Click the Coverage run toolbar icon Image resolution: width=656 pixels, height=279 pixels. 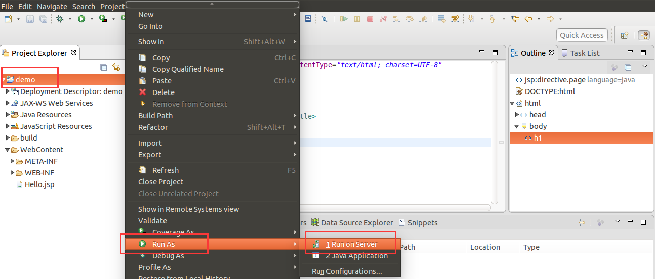[103, 19]
